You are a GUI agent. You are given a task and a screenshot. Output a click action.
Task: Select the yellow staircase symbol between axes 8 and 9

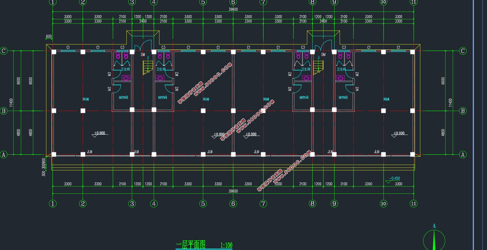coord(318,68)
